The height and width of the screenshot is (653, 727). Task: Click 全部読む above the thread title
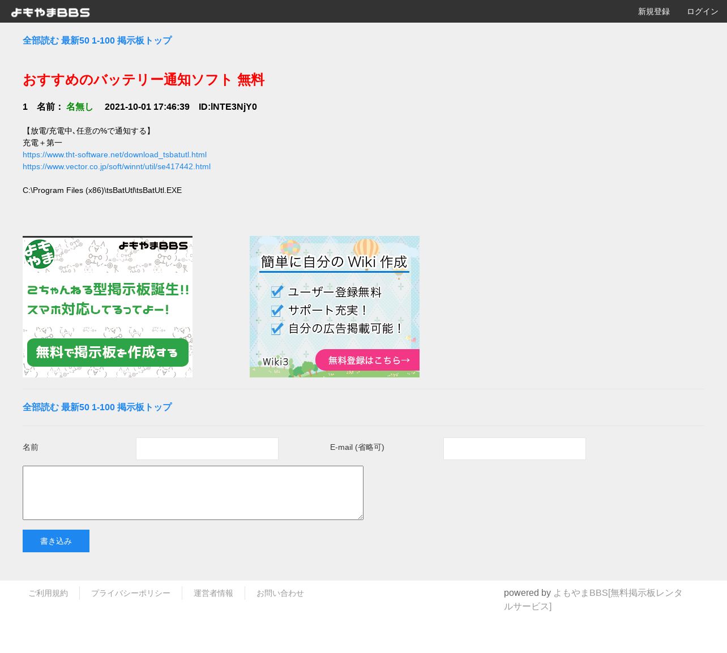[41, 41]
